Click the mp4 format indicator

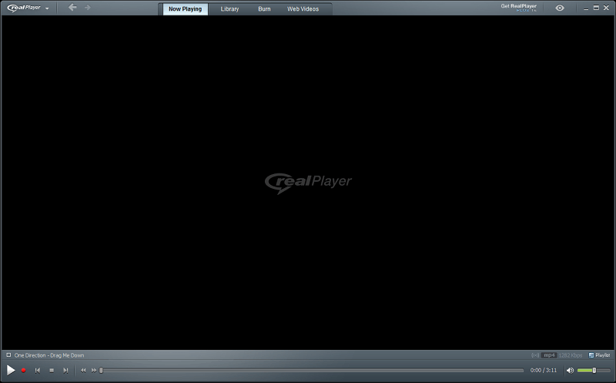pyautogui.click(x=549, y=355)
